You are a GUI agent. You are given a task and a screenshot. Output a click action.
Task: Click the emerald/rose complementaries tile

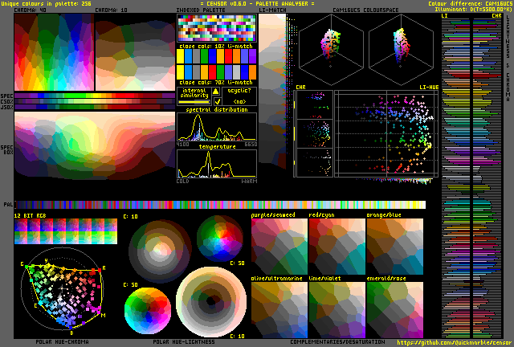[394, 309]
